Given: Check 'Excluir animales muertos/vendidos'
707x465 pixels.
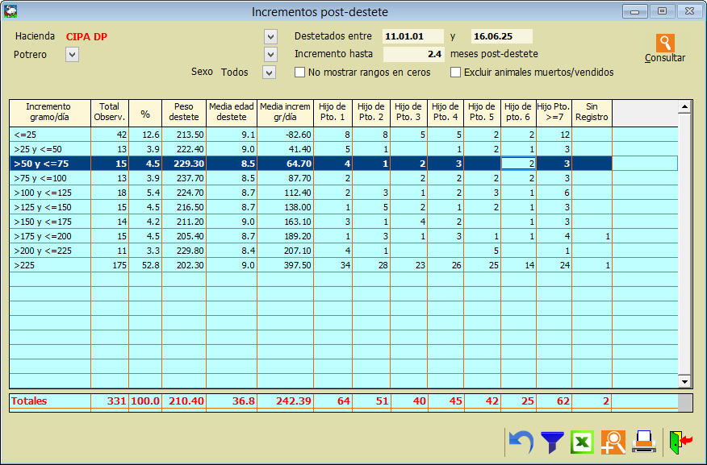Looking at the screenshot, I should tap(456, 73).
